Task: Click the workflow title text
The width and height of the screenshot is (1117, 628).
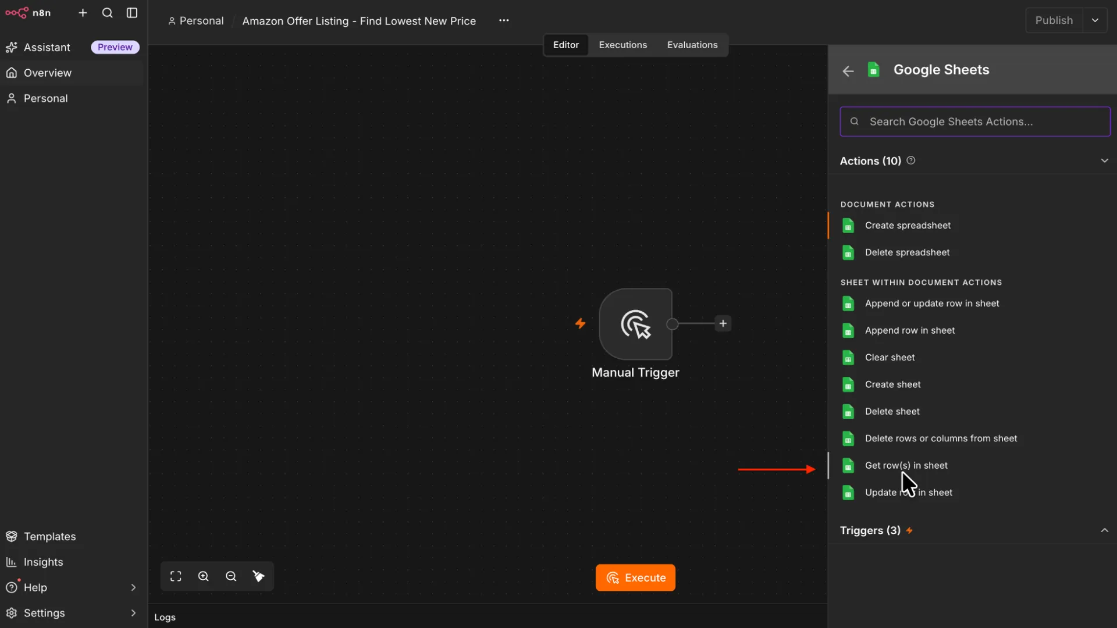Action: 359,21
